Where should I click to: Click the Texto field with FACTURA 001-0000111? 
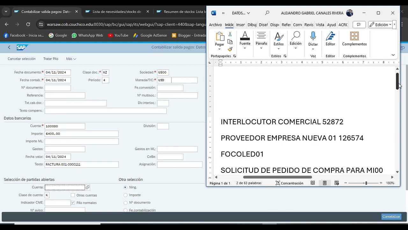point(82,165)
